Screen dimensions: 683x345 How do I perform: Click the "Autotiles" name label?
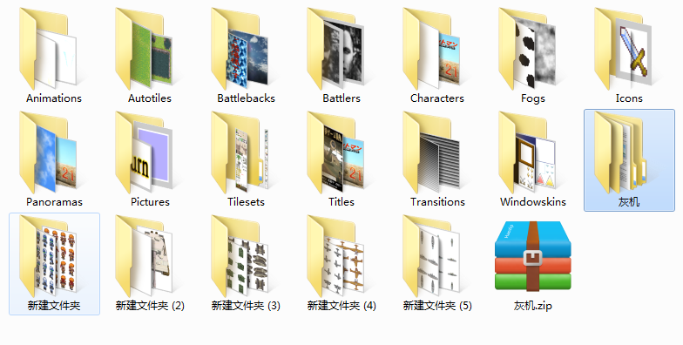coord(150,98)
